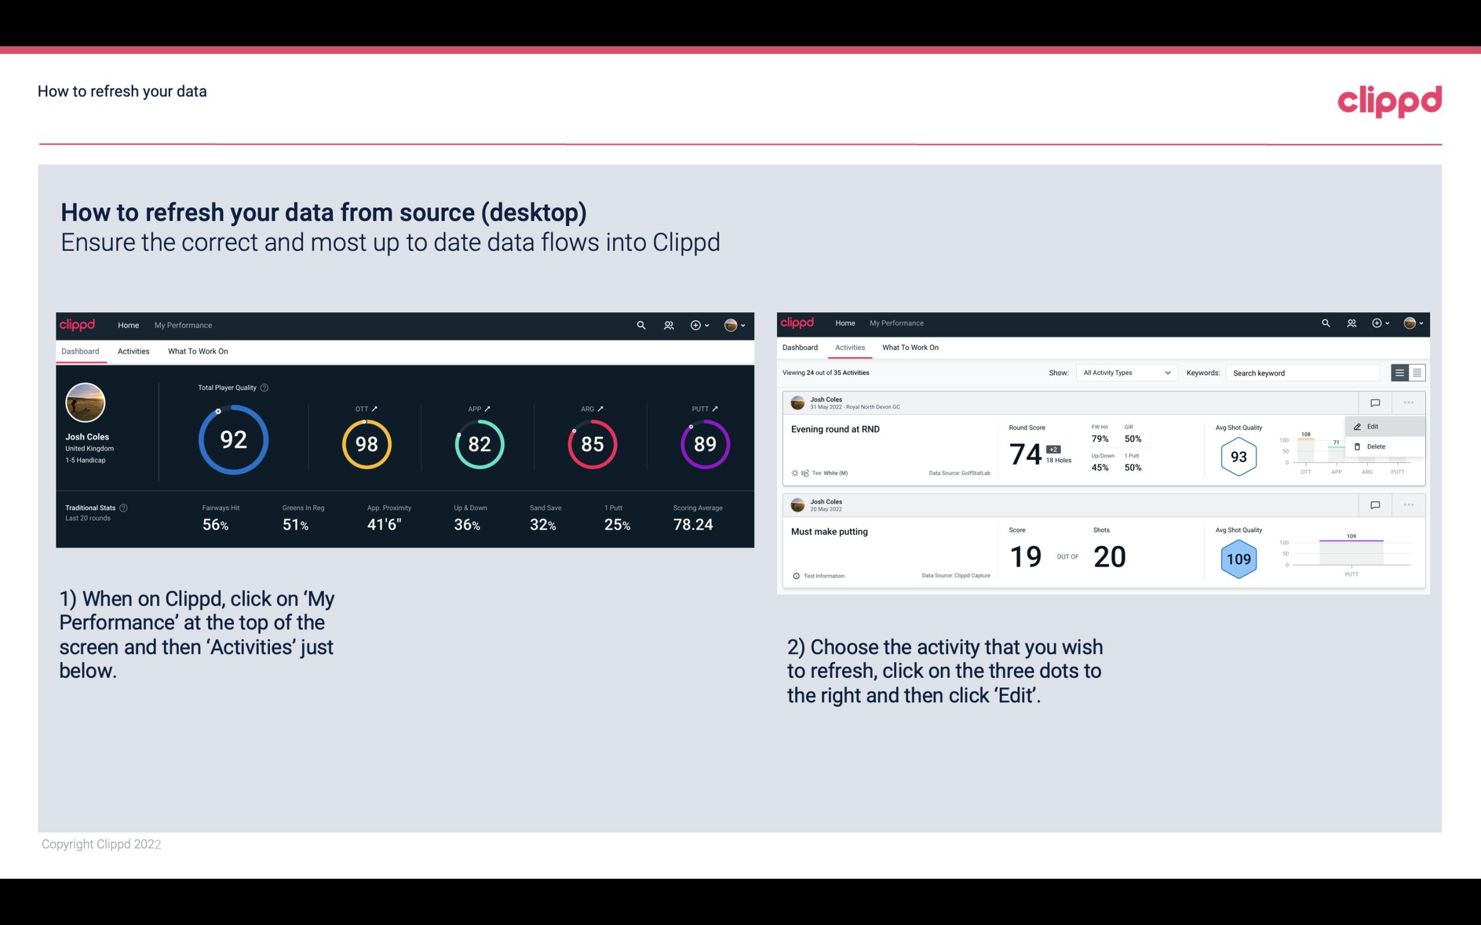
Task: Click Delete option in activity context menu
Action: pyautogui.click(x=1376, y=446)
